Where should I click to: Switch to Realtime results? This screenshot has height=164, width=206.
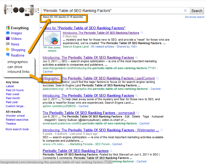click(17, 55)
